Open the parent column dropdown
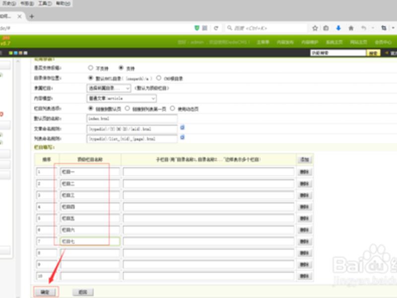This screenshot has width=397, height=298. (109, 88)
